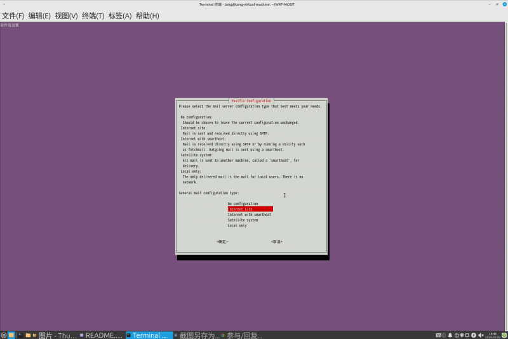This screenshot has width=508, height=339.
Task: Select the "No configuration" option
Action: click(243, 204)
